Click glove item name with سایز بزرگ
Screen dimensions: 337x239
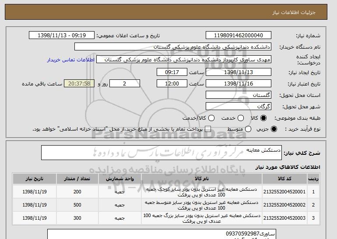coord(202,218)
